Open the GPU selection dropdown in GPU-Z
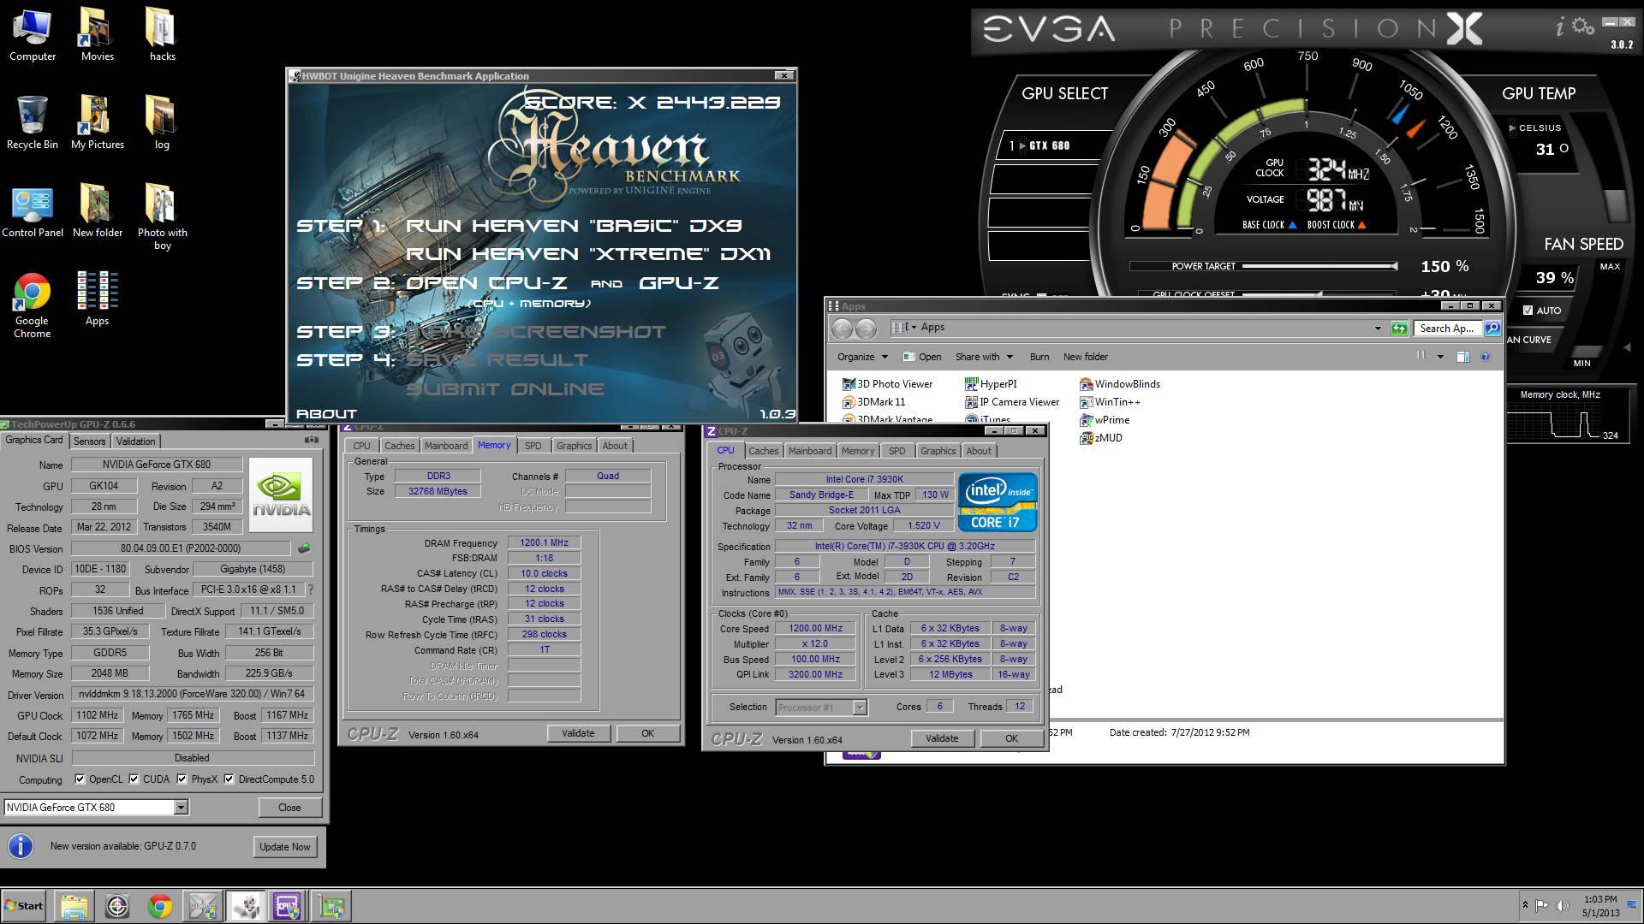Screen dimensions: 1644x924 click(181, 808)
